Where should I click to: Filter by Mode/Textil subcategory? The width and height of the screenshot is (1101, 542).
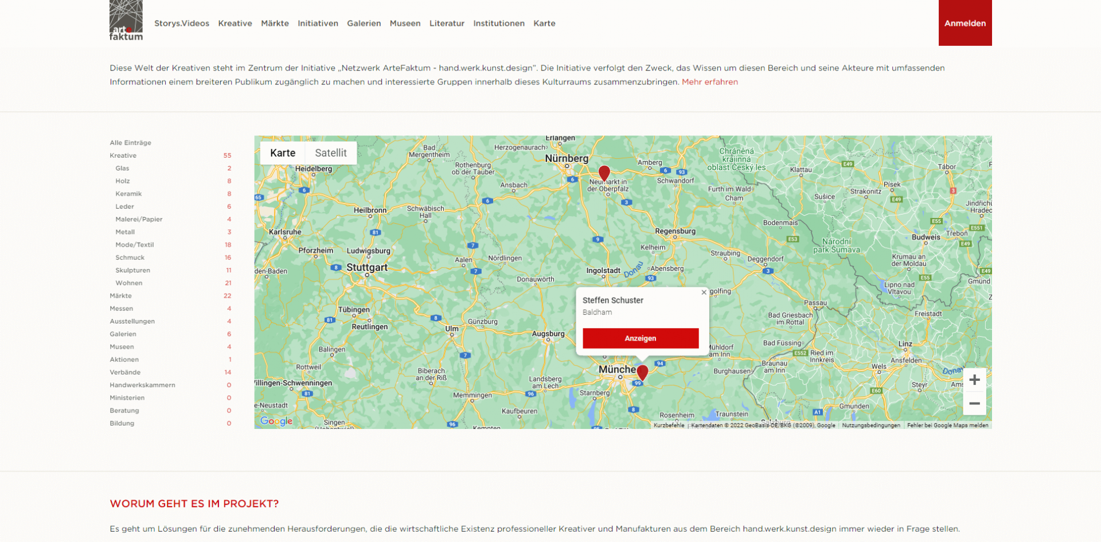[x=135, y=245]
